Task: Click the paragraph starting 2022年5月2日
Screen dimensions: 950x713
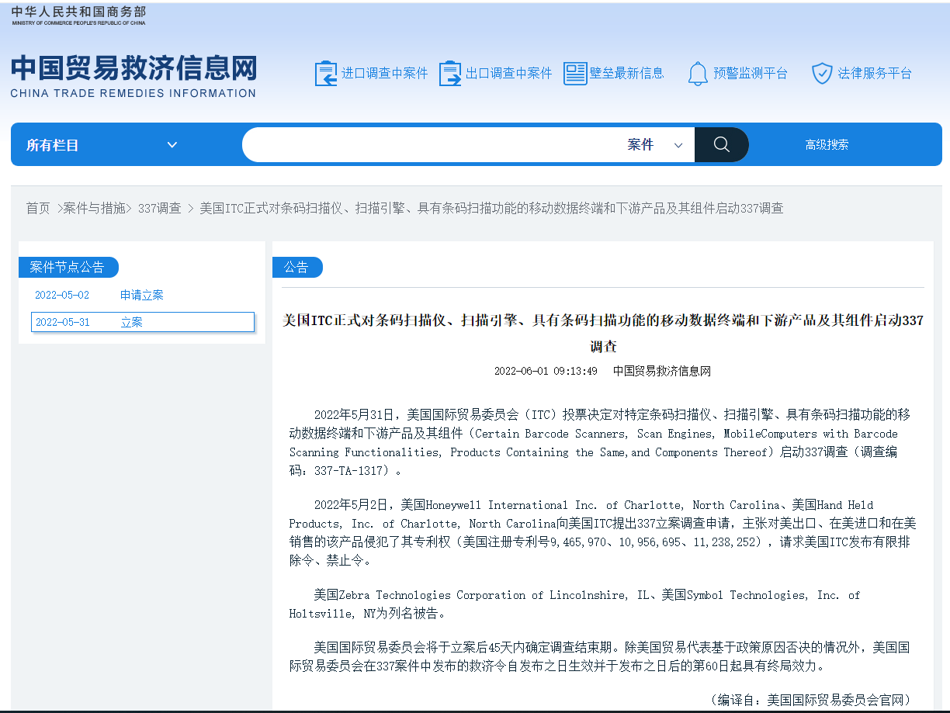Action: click(x=602, y=532)
